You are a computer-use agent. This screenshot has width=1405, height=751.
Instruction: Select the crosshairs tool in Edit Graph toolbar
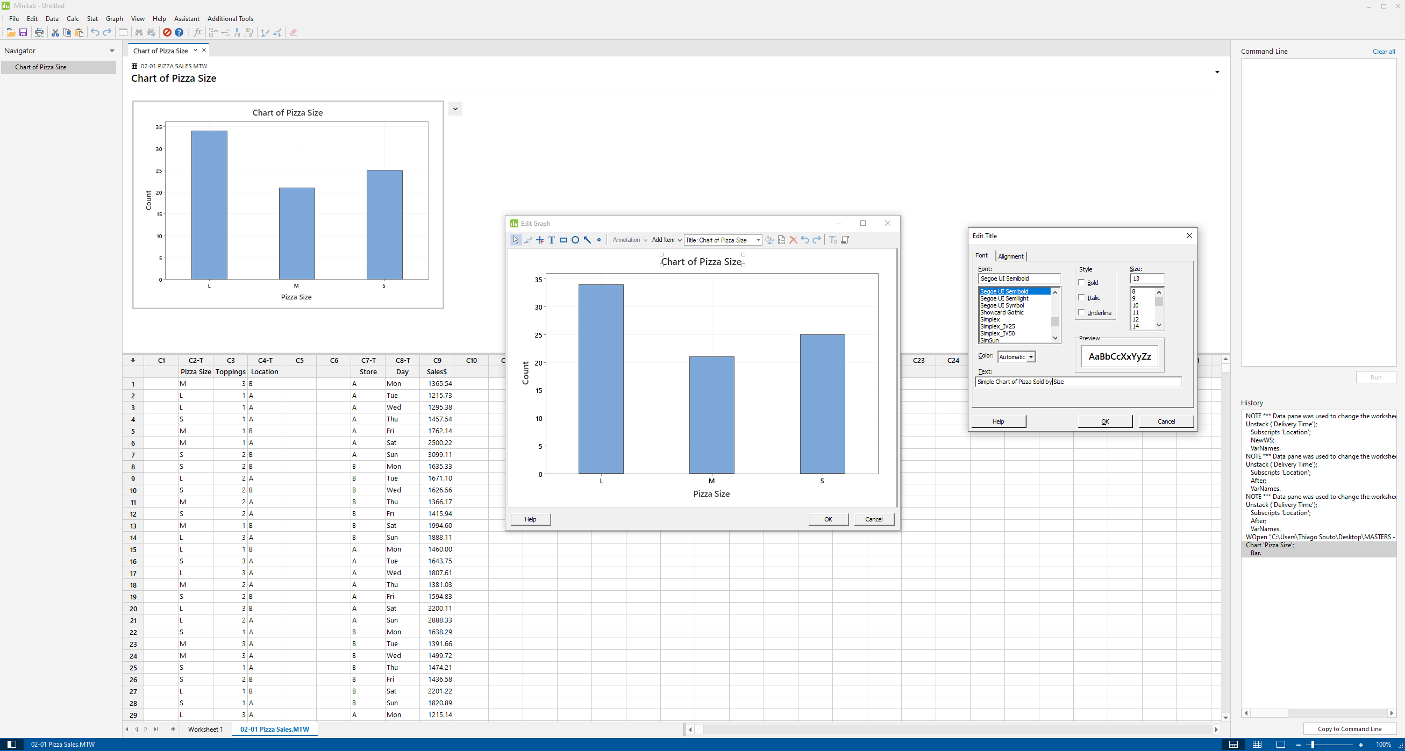(540, 240)
